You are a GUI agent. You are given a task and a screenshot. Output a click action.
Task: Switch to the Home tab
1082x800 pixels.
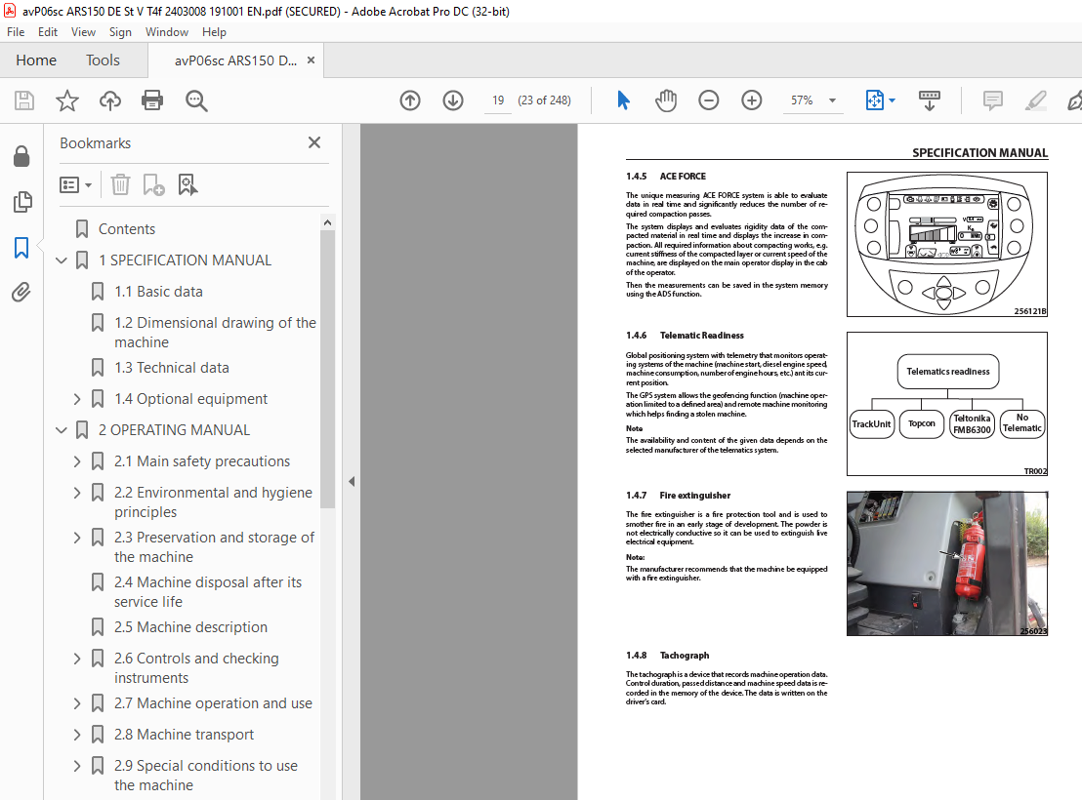click(36, 60)
